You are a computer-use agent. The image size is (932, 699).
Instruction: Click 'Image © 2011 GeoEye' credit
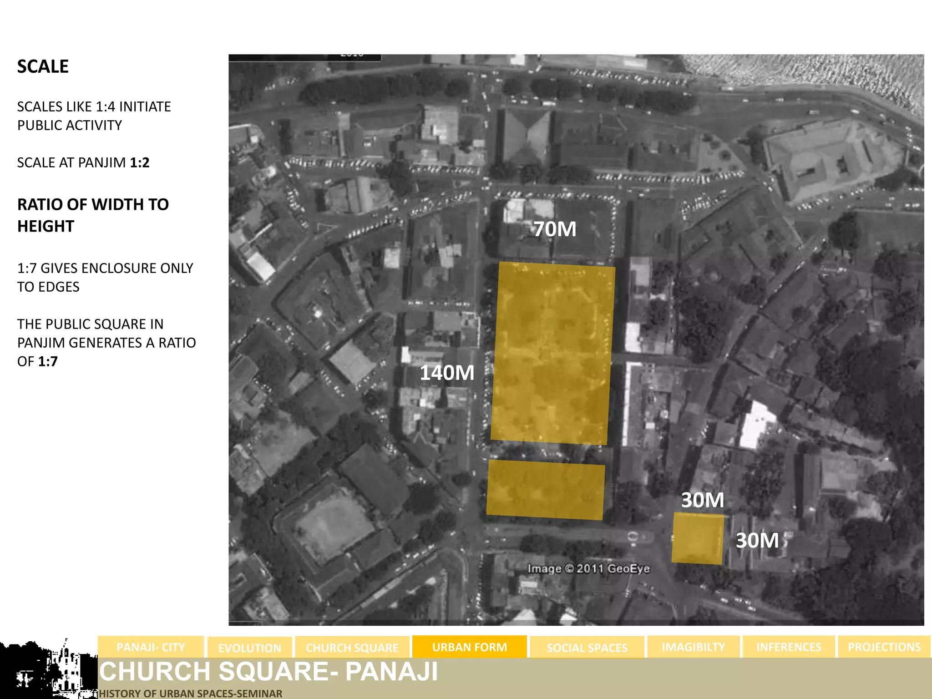click(x=588, y=568)
